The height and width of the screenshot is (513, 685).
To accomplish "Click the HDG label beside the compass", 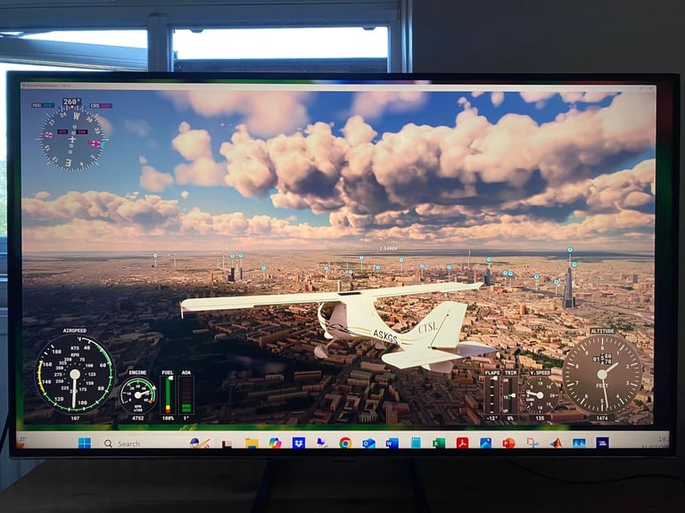I will (43, 106).
